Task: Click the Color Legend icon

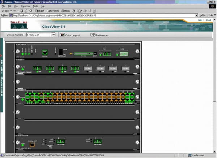Action: pyautogui.click(x=63, y=35)
